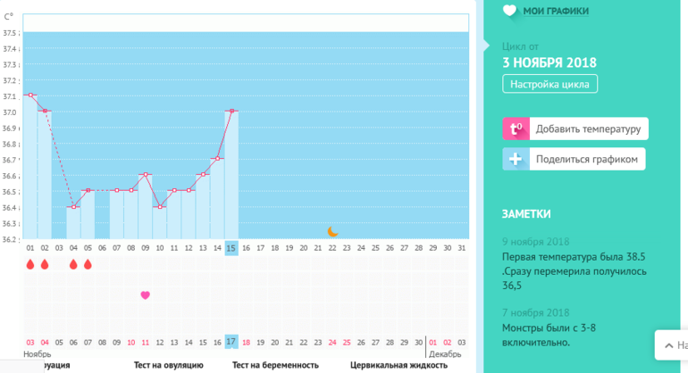Click the temperature point on cycle day 15
The image size is (688, 373).
(x=231, y=111)
